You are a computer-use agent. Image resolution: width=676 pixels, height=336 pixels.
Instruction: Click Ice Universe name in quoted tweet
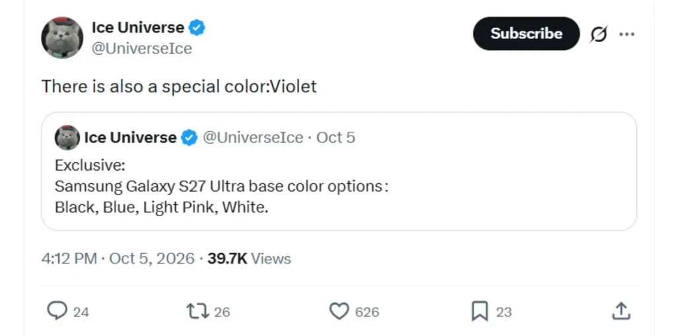coord(130,138)
